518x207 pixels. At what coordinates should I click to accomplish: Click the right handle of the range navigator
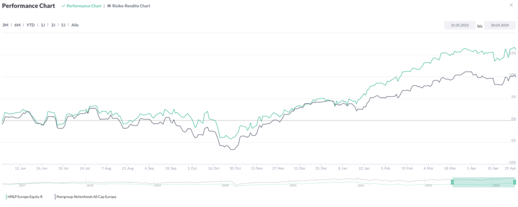[514, 182]
